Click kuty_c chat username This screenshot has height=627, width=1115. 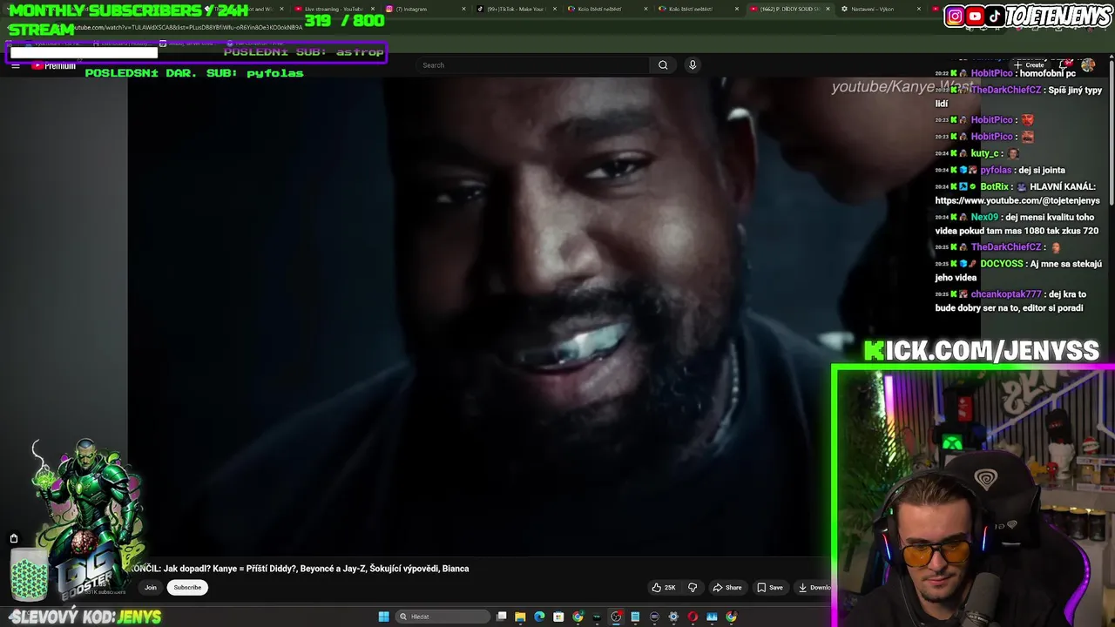[x=984, y=153]
